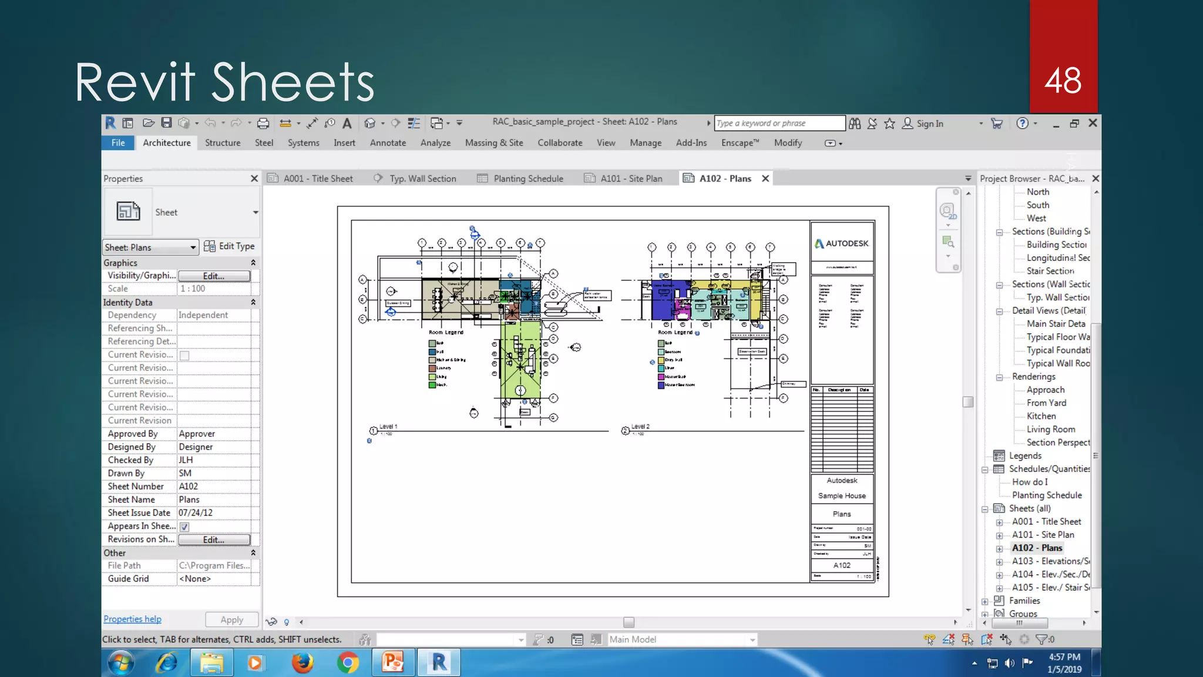
Task: Click the Help question mark icon
Action: pyautogui.click(x=1023, y=123)
